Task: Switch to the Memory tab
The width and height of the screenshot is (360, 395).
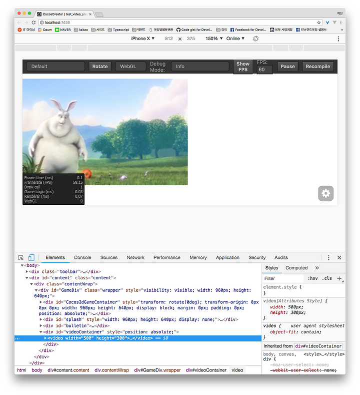Action: tap(198, 257)
